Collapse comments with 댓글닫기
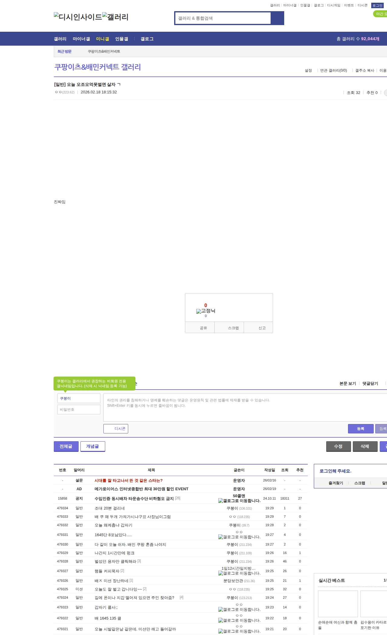This screenshot has height=635, width=387. [370, 384]
